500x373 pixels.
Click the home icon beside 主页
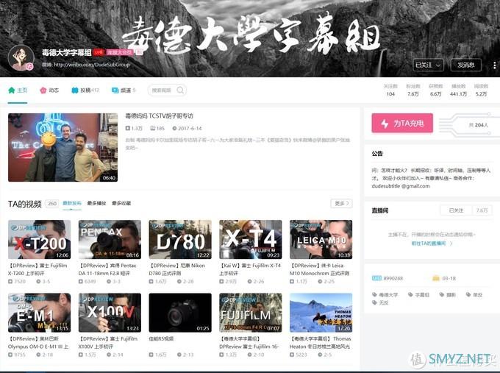pyautogui.click(x=12, y=90)
